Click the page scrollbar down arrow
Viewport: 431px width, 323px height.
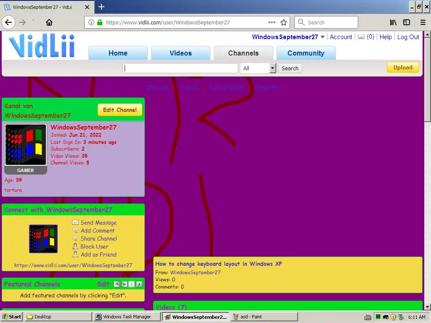pos(427,307)
